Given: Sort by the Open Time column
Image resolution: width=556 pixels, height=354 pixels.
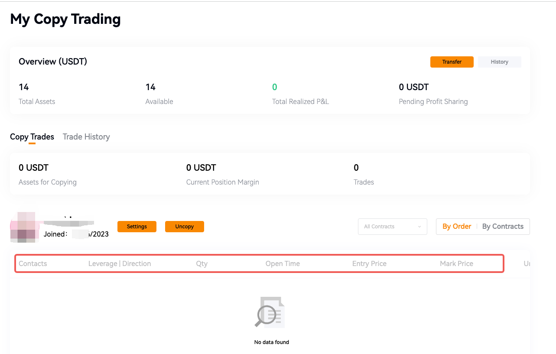Looking at the screenshot, I should (283, 263).
